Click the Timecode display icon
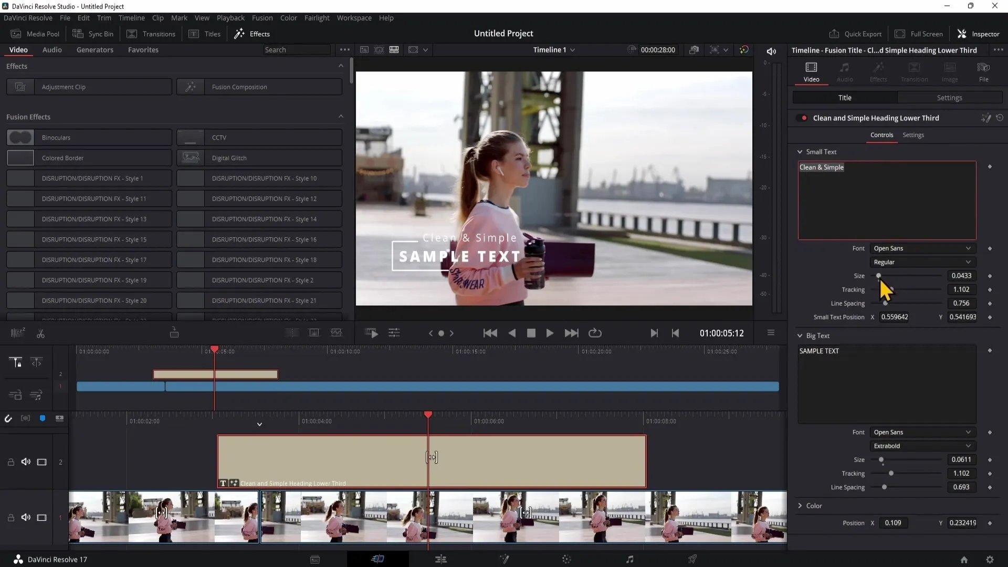This screenshot has height=567, width=1008. [x=632, y=50]
